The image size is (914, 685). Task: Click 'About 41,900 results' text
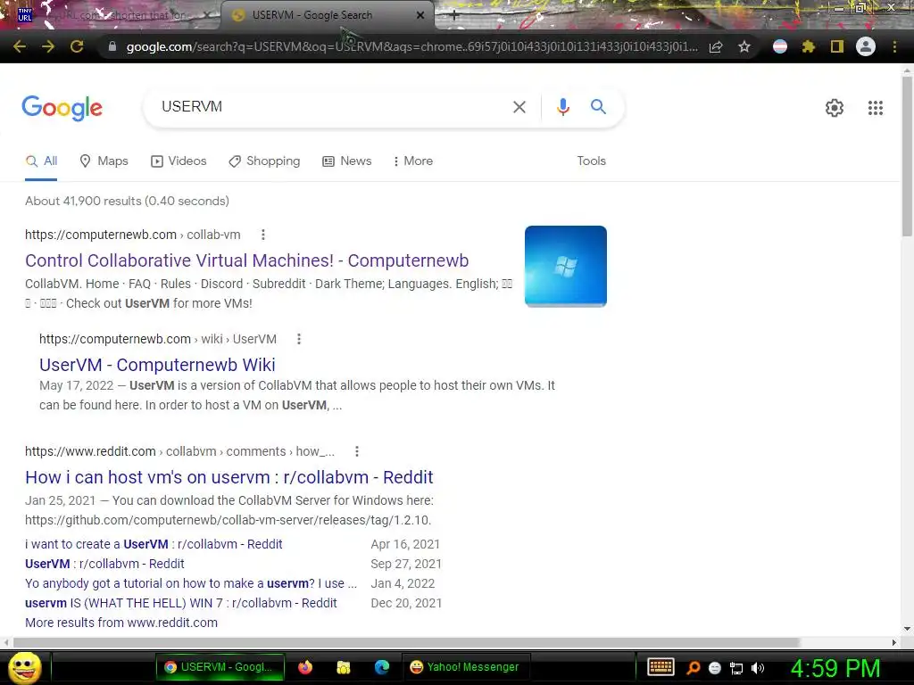point(127,201)
